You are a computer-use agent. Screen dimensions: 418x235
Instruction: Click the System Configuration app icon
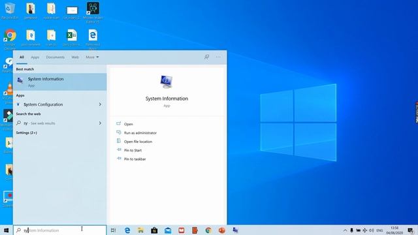(18, 104)
